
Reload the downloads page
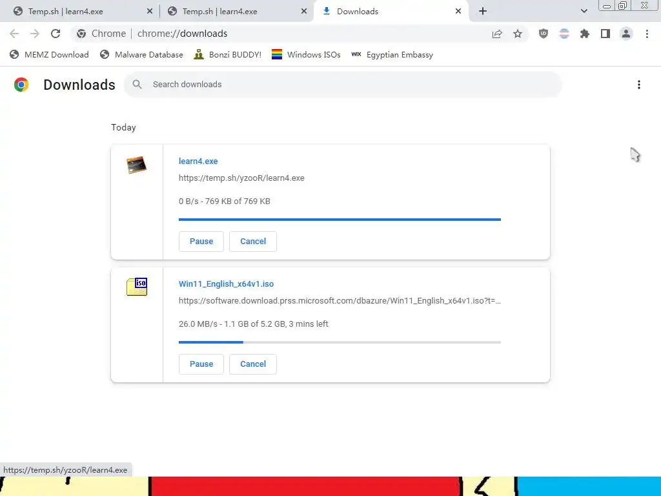pyautogui.click(x=56, y=34)
